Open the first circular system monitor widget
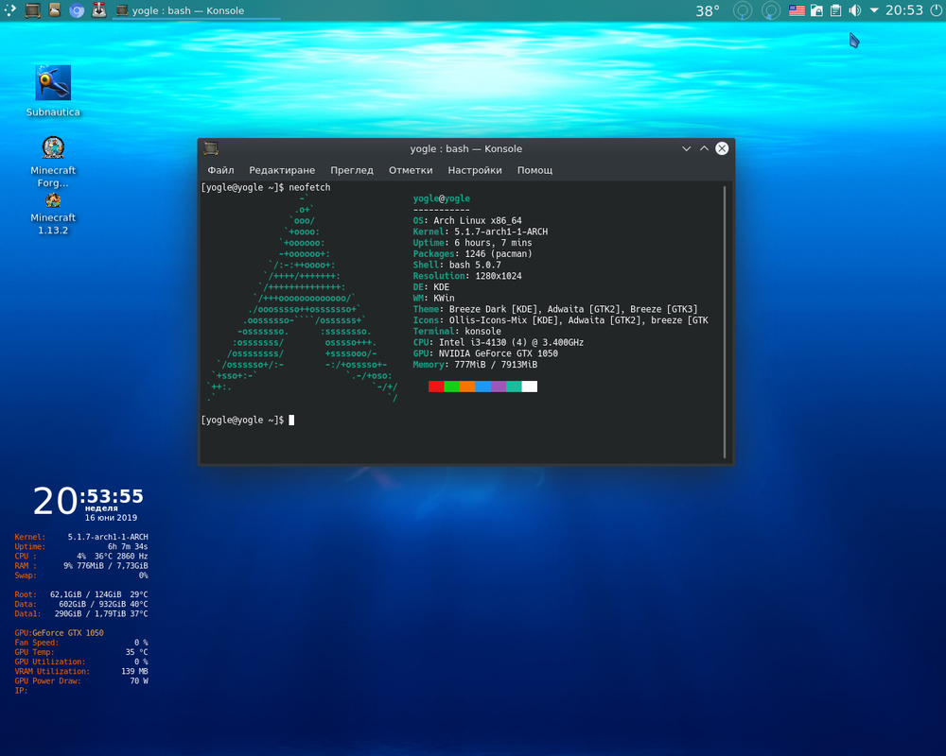 point(743,10)
